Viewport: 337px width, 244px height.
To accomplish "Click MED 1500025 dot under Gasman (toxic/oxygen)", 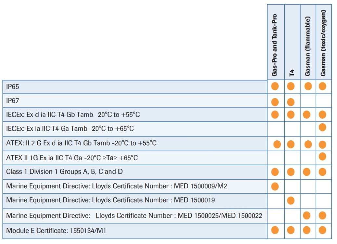I will [322, 215].
